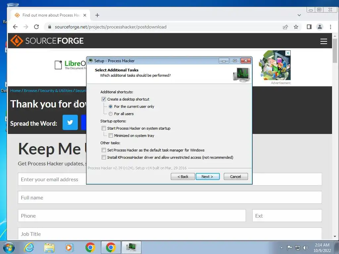Viewport: 339px width, 254px height.
Task: Click the Phone input field
Action: click(132, 216)
